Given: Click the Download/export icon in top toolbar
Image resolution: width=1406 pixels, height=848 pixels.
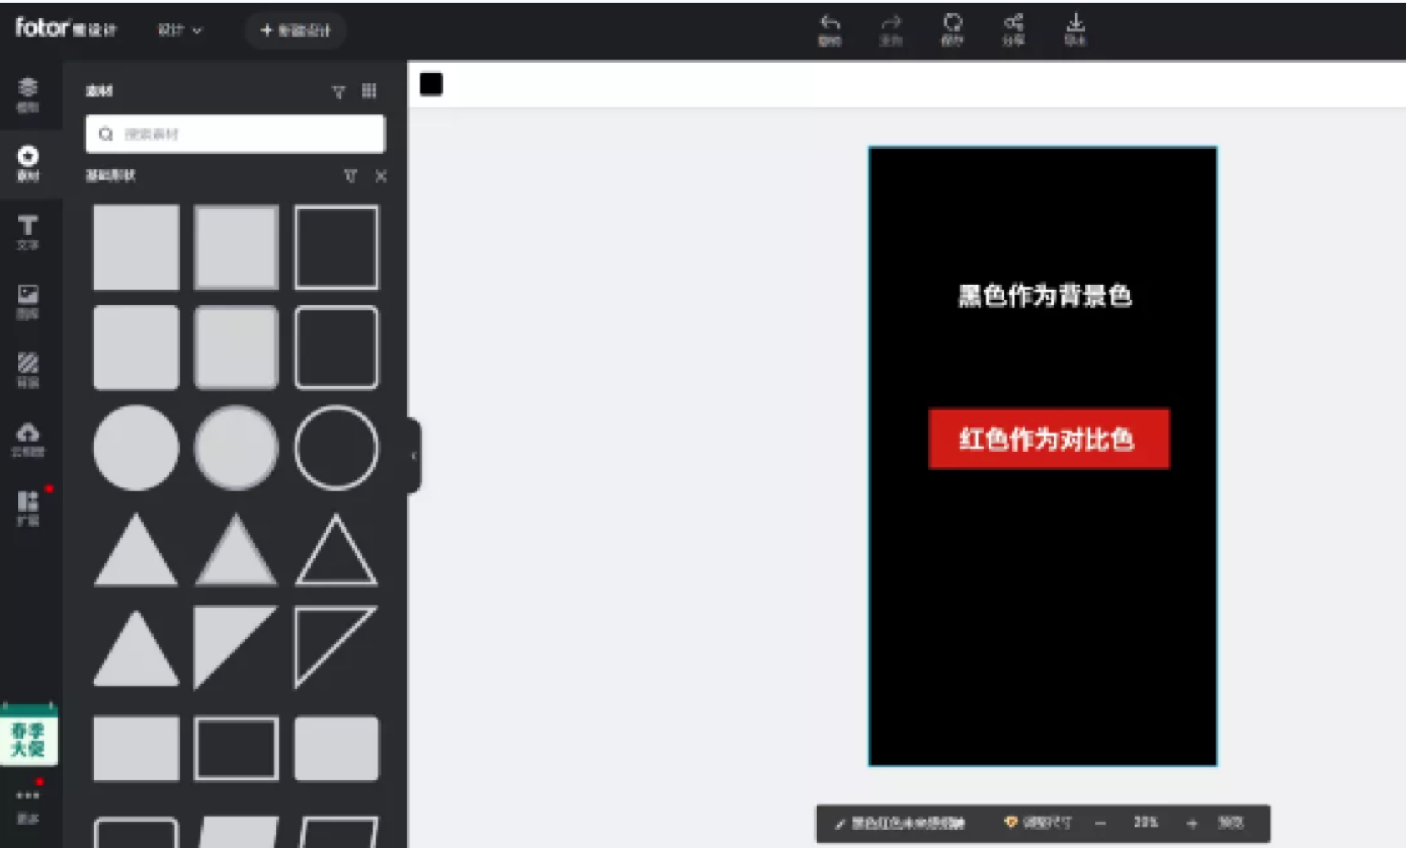Looking at the screenshot, I should click(1075, 29).
